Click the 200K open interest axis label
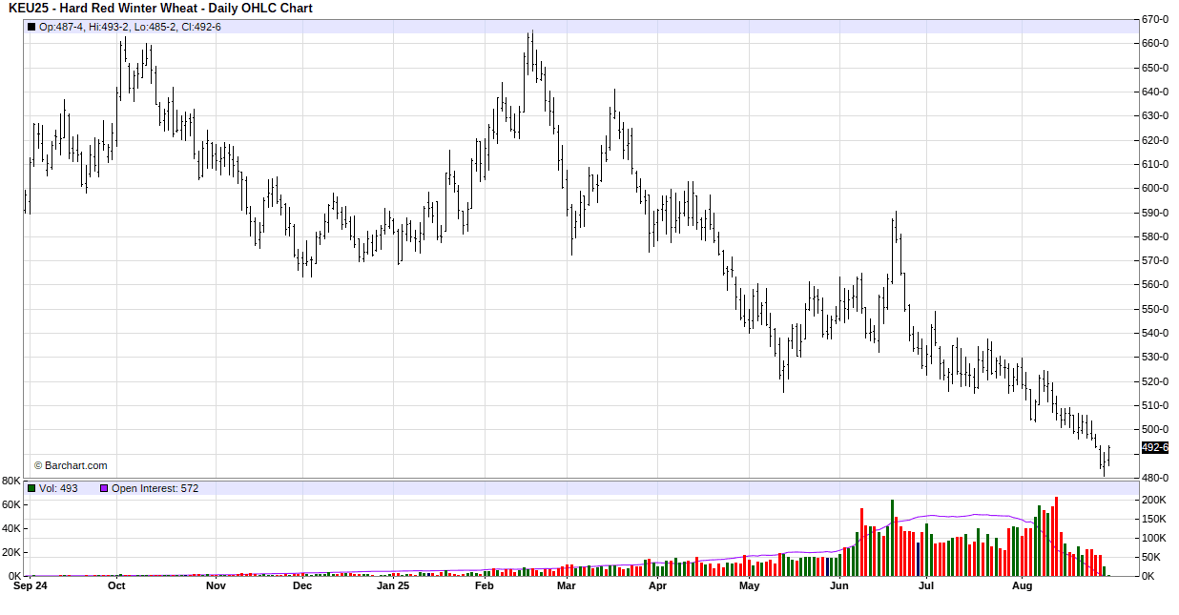 [1154, 500]
